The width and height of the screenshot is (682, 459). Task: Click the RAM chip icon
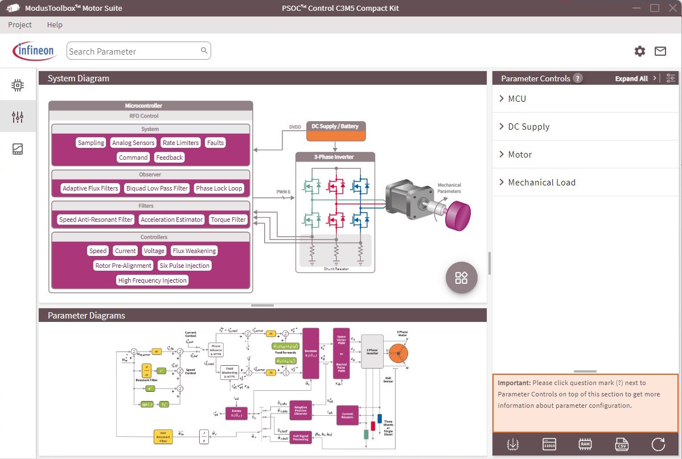(585, 444)
